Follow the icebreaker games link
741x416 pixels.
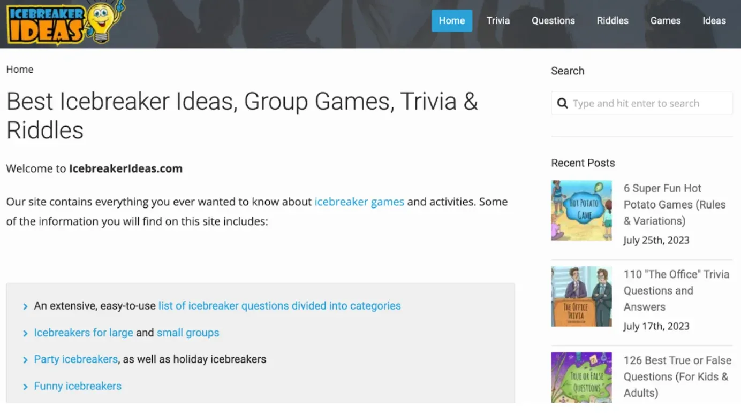pos(359,202)
